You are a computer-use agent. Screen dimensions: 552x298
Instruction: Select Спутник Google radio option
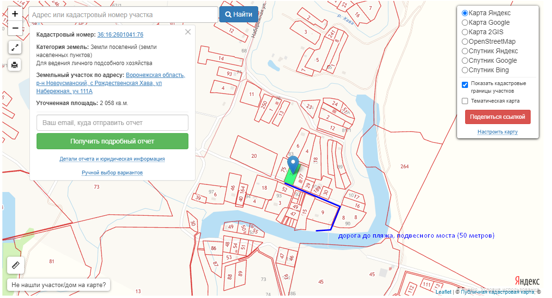click(x=465, y=61)
